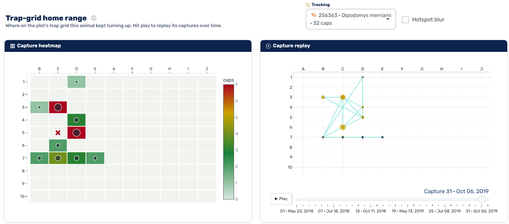Click timeline label 19 • May 13, 2019
The height and width of the screenshot is (224, 509).
point(408,211)
